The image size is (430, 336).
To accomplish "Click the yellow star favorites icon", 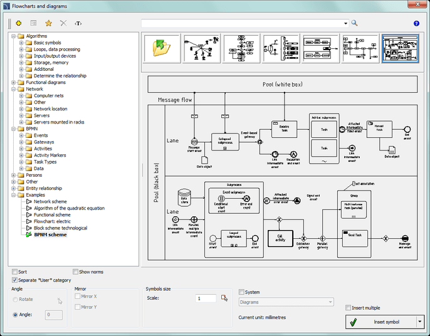I will [48, 23].
